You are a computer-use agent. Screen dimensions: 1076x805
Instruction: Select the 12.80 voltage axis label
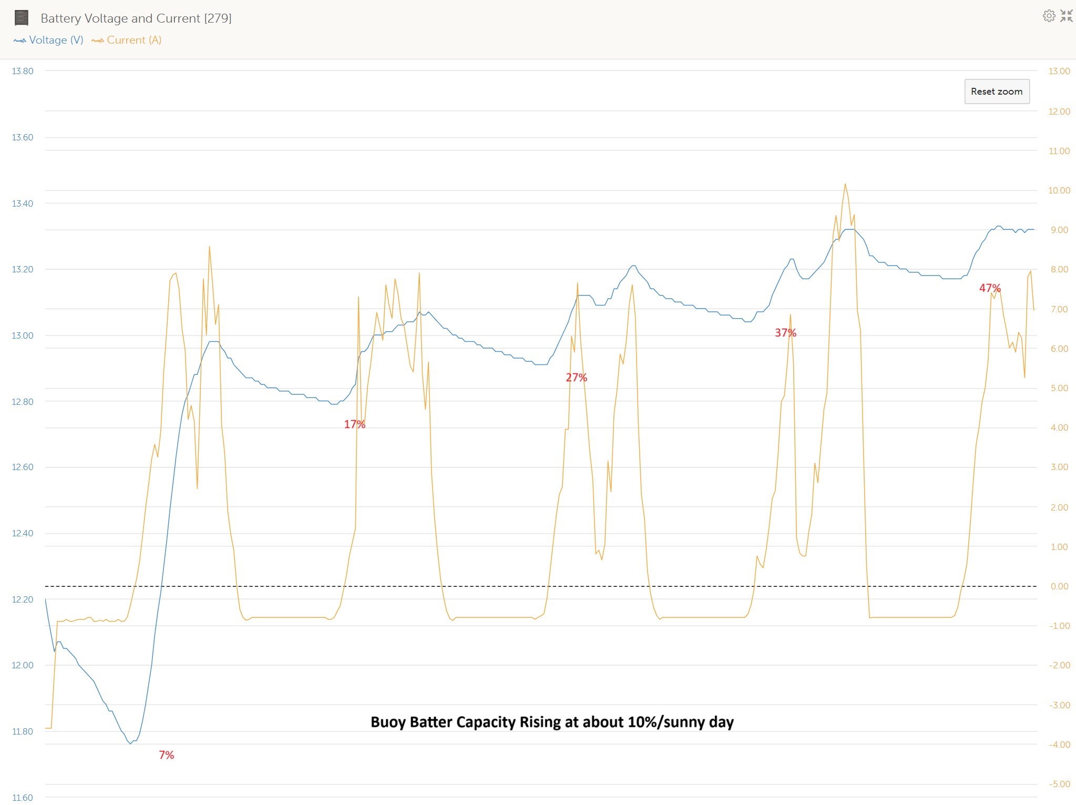(x=23, y=402)
